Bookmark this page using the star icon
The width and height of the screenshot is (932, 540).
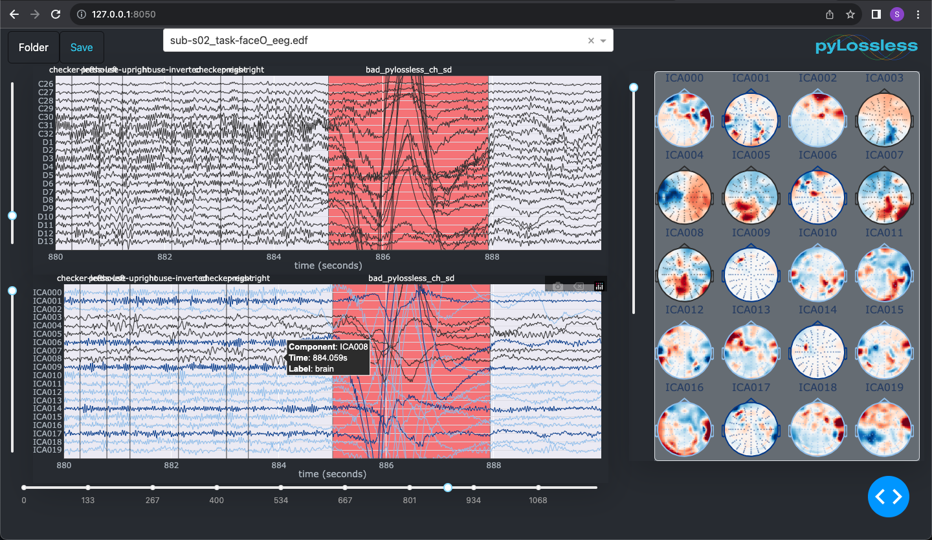[x=850, y=14]
